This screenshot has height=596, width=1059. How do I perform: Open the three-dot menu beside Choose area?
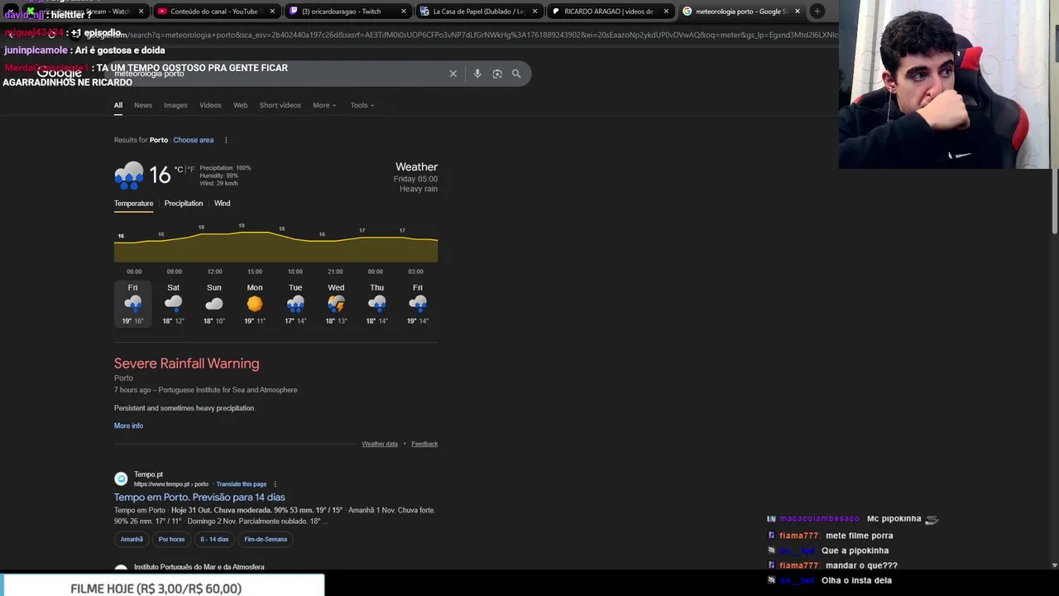226,140
